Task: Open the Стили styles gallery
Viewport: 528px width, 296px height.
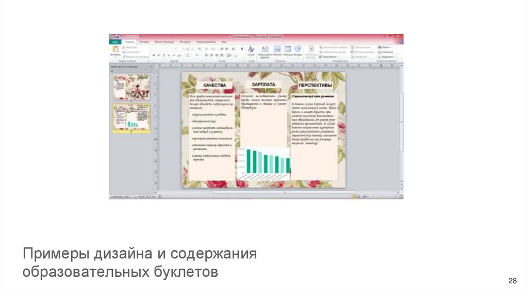Action: pos(251,51)
